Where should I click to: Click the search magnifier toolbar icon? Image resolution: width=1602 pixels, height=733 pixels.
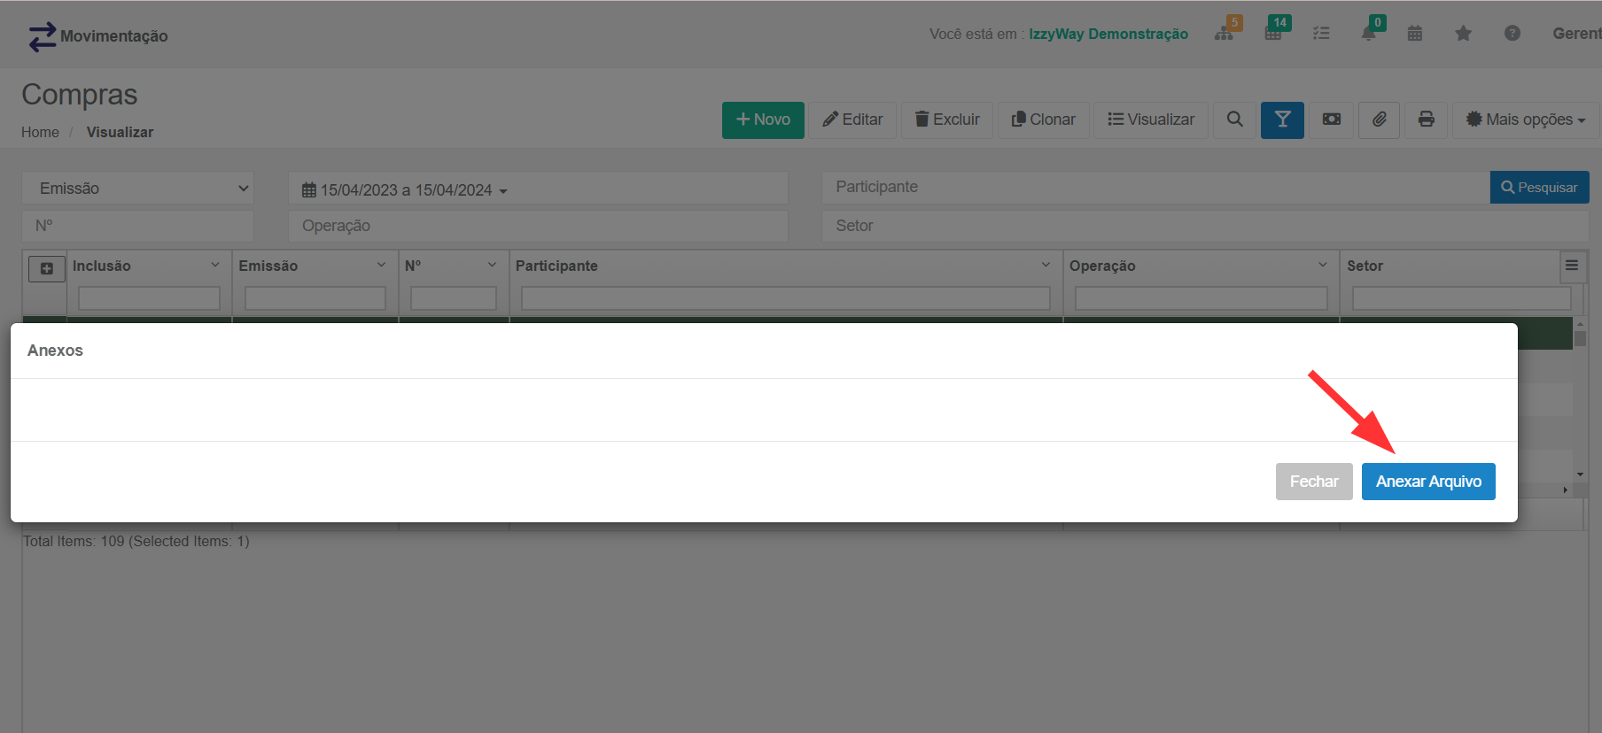coord(1234,120)
